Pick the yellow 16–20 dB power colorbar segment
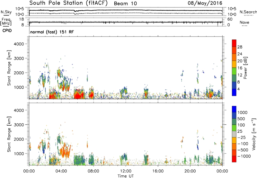Image resolution: width=257 pixels, height=178 pixels. click(x=234, y=64)
